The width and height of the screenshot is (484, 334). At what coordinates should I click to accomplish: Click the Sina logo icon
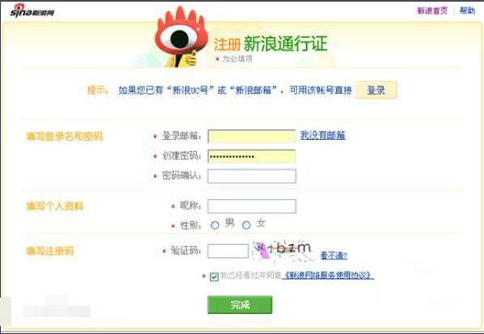click(32, 11)
